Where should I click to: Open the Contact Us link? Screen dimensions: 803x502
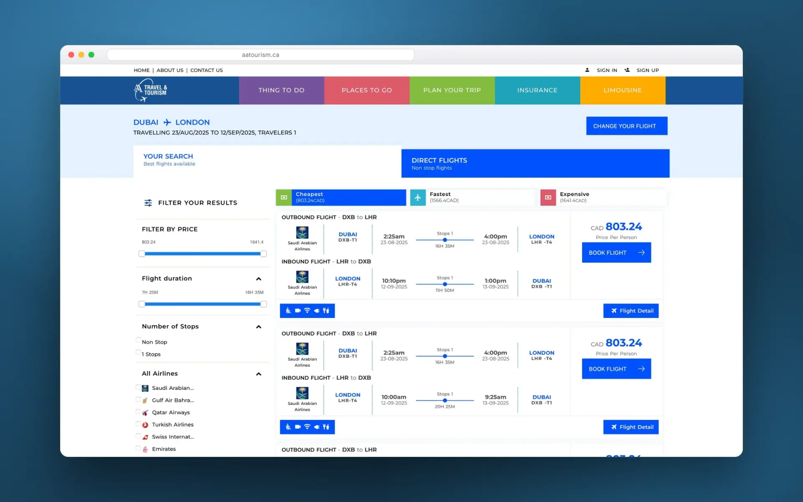click(x=207, y=70)
